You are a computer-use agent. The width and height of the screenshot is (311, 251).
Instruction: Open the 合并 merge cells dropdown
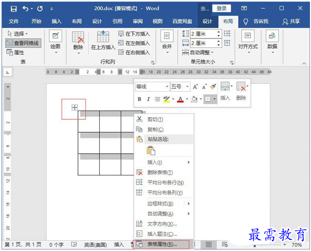click(x=167, y=42)
